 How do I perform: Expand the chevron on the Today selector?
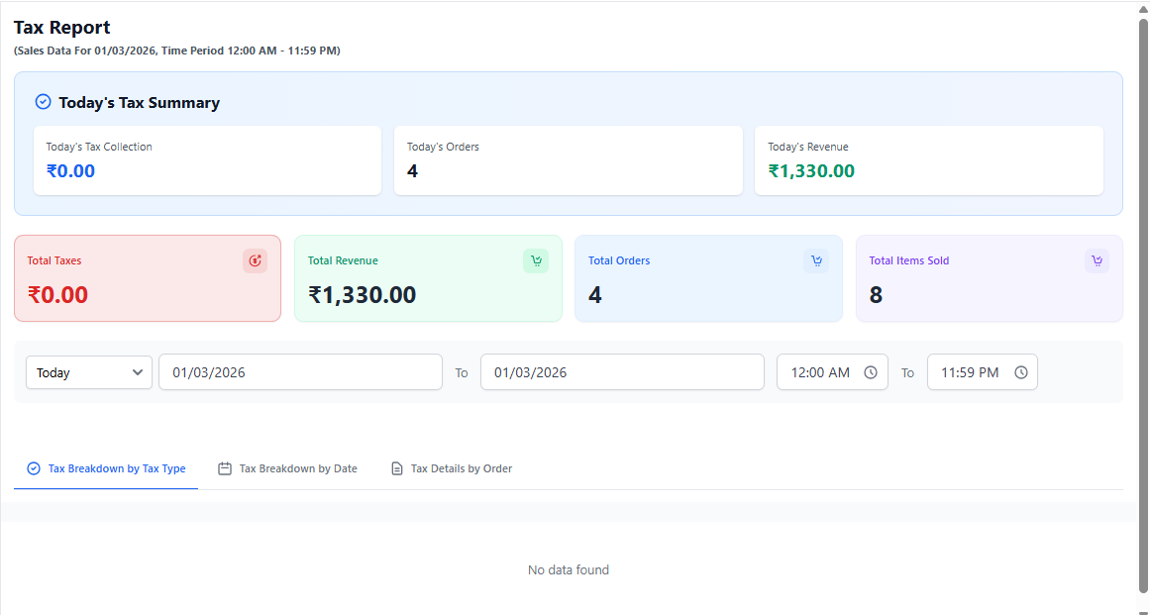pyautogui.click(x=140, y=371)
